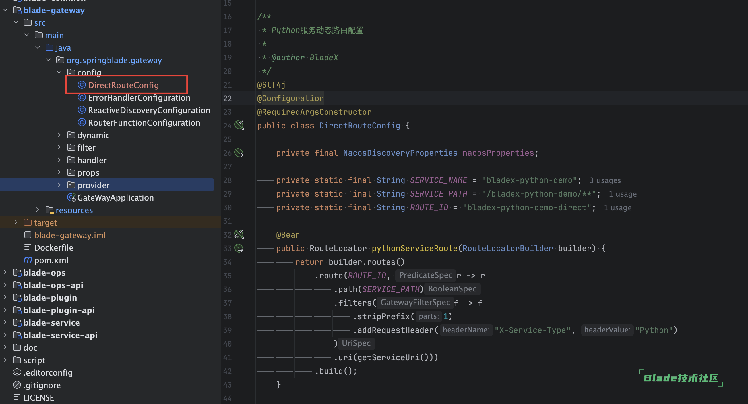Click the GateWayApplication runnable class icon
748x404 pixels.
pyautogui.click(x=71, y=197)
